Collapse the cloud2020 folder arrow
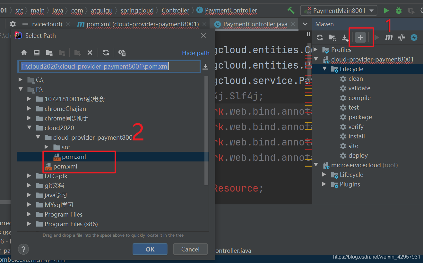This screenshot has height=263, width=423. tap(30, 128)
